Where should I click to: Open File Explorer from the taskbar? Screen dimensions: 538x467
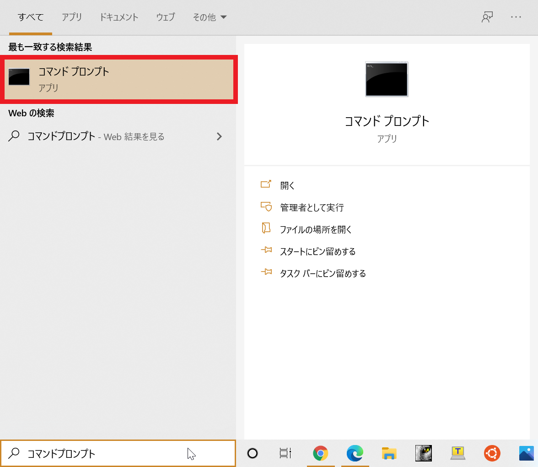pos(389,453)
